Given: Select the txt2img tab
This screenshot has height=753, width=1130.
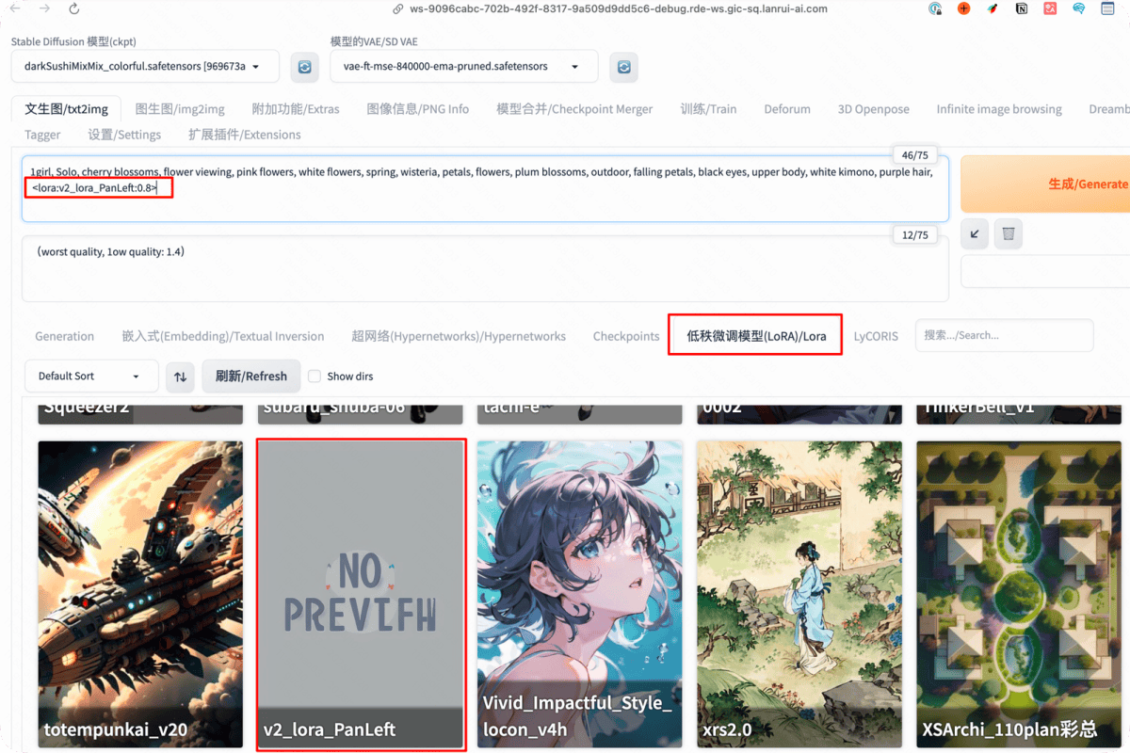Looking at the screenshot, I should pyautogui.click(x=66, y=109).
